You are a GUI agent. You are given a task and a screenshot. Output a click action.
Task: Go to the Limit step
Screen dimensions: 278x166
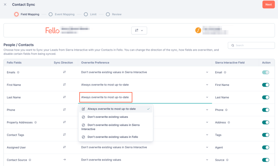tap(90, 15)
